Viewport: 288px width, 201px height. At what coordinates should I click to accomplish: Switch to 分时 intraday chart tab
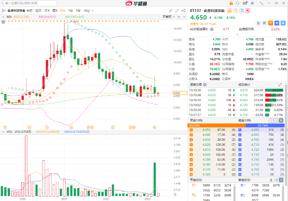(30, 11)
